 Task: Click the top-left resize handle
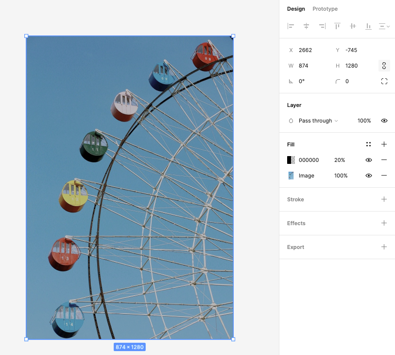point(26,36)
